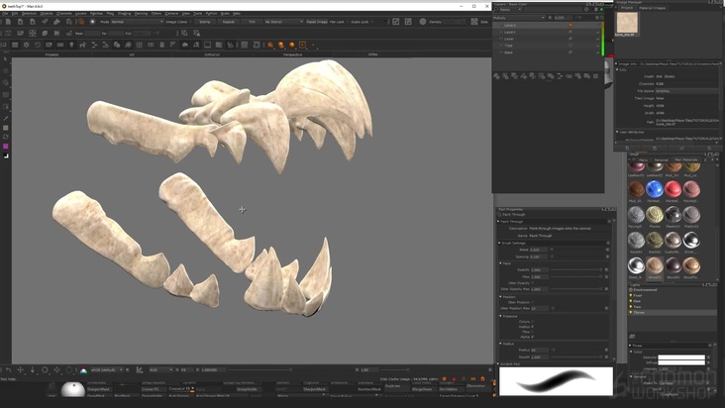Viewport: 725px width, 408px height.
Task: Collapse the Radius section in Tool Properties
Action: pyautogui.click(x=501, y=344)
